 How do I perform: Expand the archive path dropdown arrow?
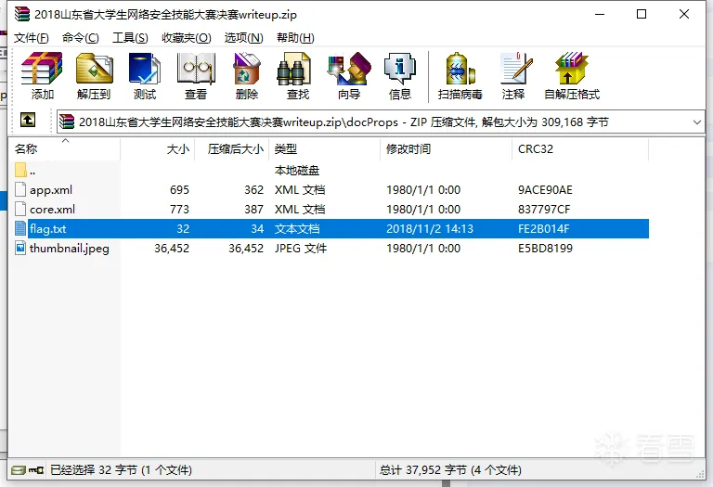[696, 122]
